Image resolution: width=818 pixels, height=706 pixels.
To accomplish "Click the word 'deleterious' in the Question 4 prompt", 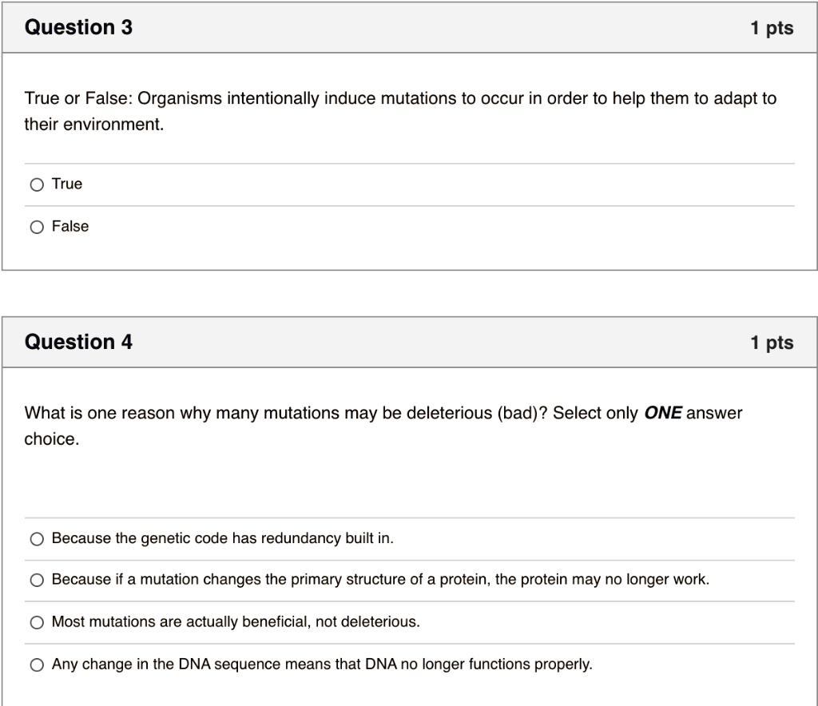I will [x=449, y=412].
